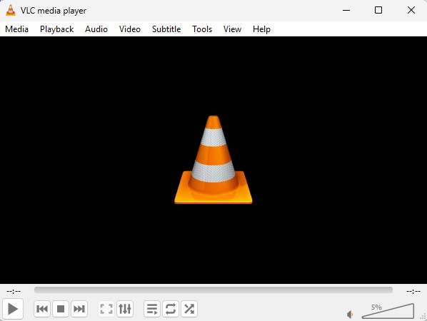Show extended settings equalizer icon
Screen dimensions: 427x321
coord(125,309)
